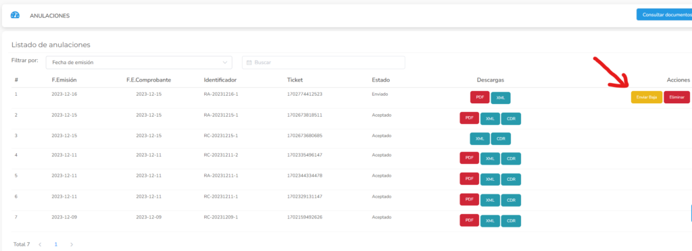Image resolution: width=692 pixels, height=251 pixels.
Task: Click the dashboard gauge icon beside ANULACIONES
Action: click(15, 15)
